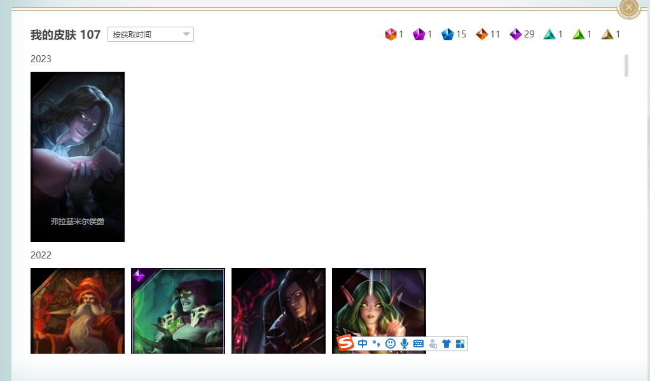The image size is (650, 381).
Task: Open the dark-haired crimson skin thumbnail
Action: click(279, 311)
